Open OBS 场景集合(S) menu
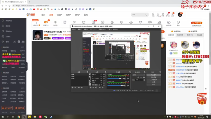This screenshot has height=119, width=211. 102,29
